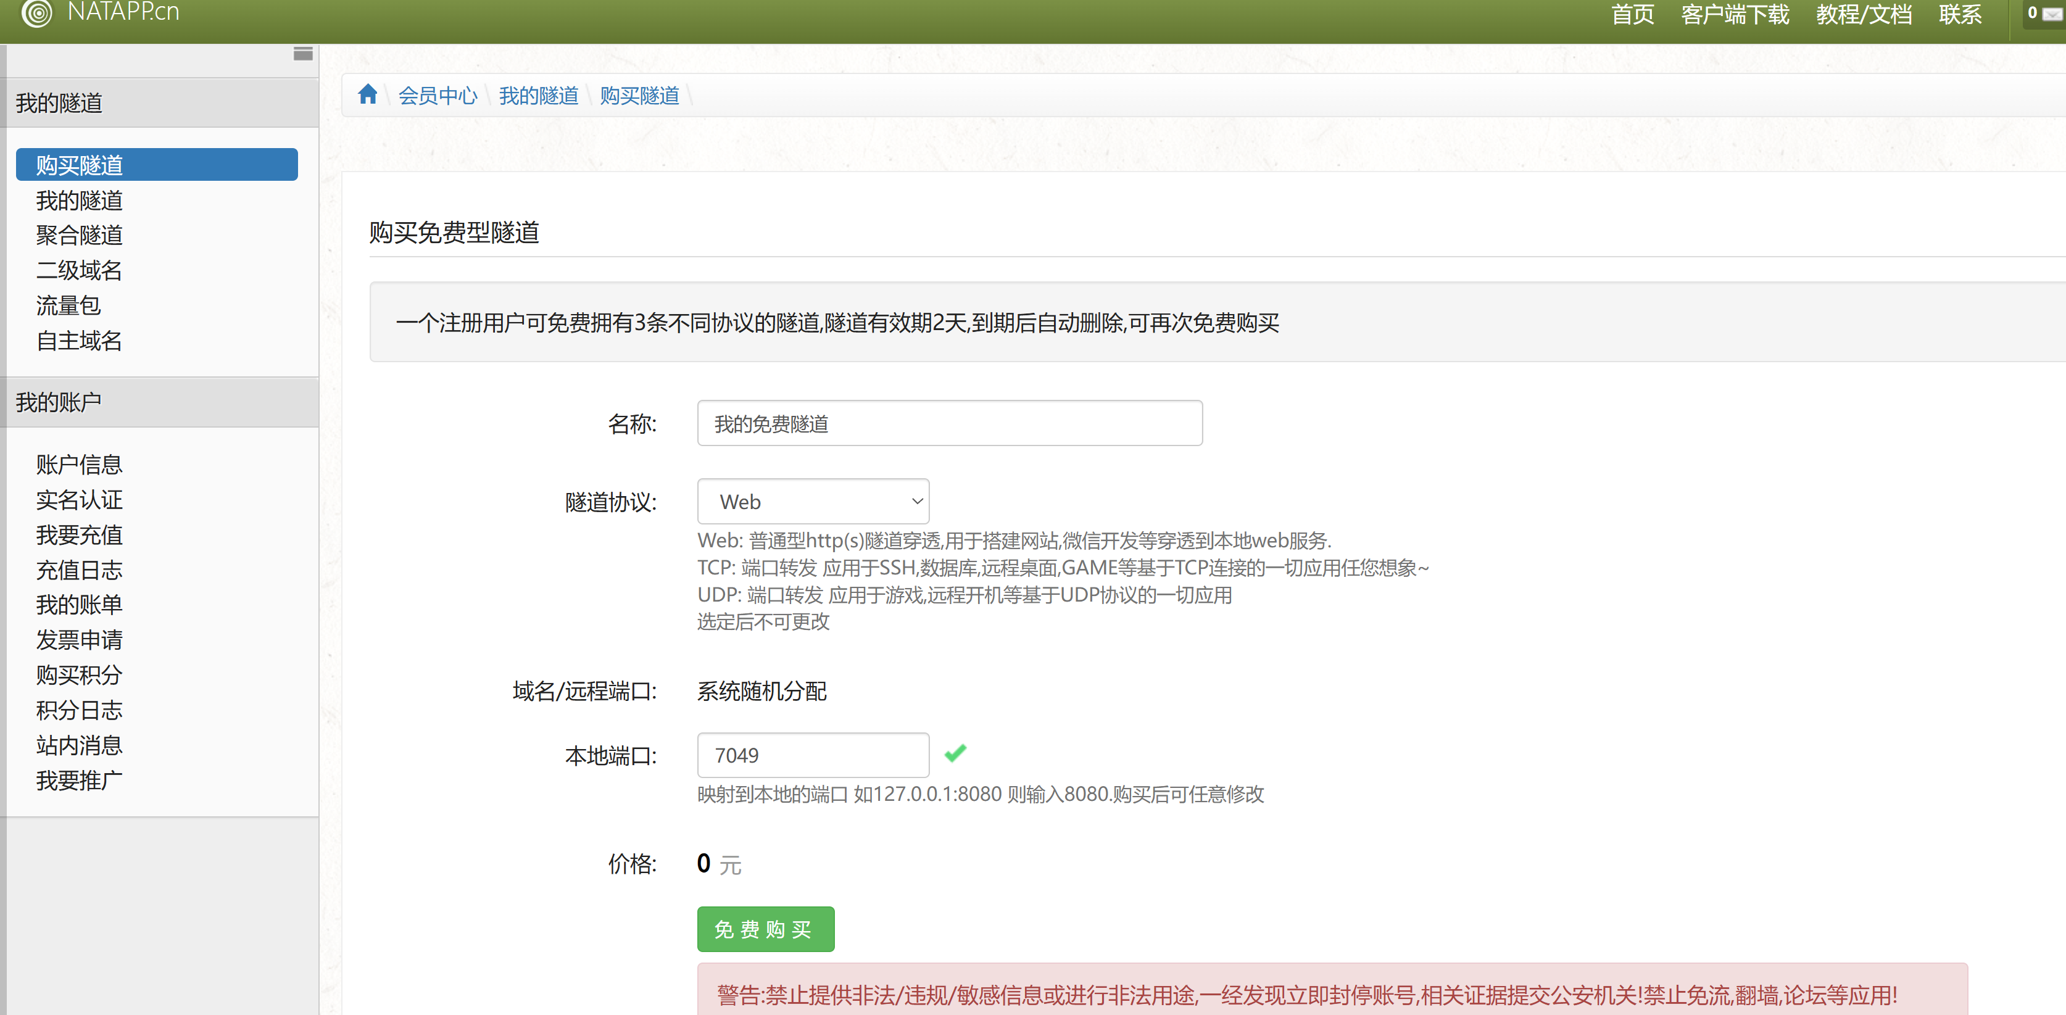Image resolution: width=2066 pixels, height=1015 pixels.
Task: Open 流量包 sidebar item
Action: point(68,305)
